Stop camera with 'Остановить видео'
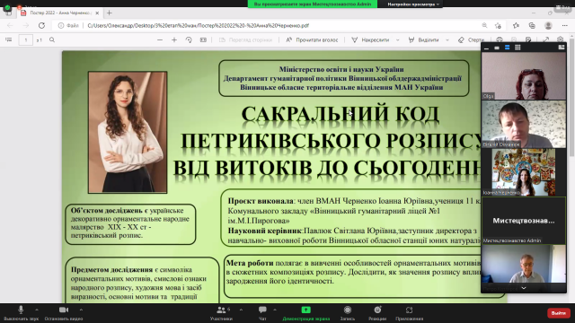This screenshot has width=575, height=323. click(x=64, y=313)
